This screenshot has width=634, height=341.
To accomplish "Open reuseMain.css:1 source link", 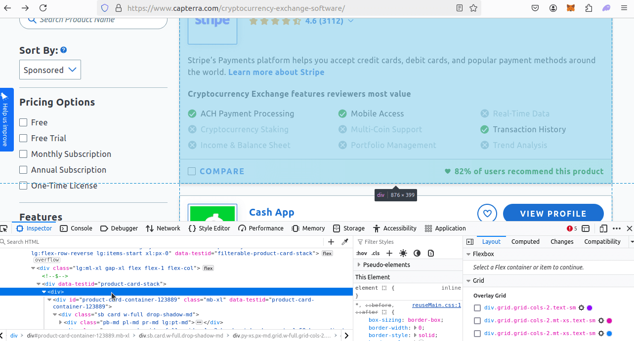I will pos(436,305).
